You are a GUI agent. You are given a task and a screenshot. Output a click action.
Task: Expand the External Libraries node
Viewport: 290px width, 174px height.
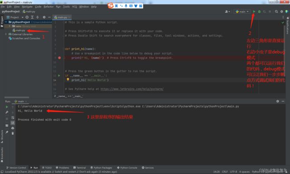6,34
